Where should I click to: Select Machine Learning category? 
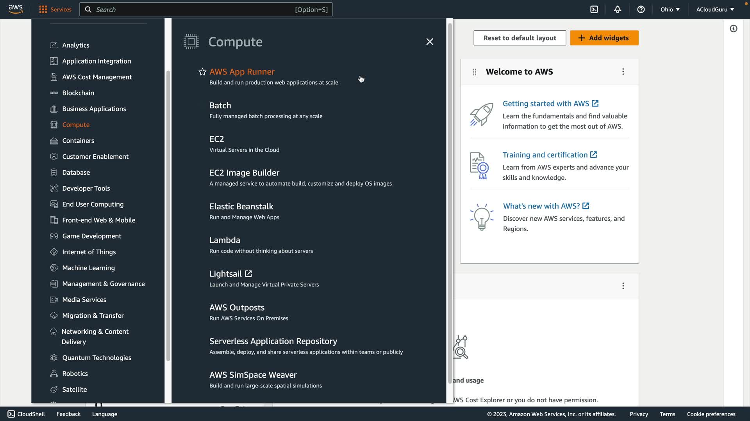(88, 268)
